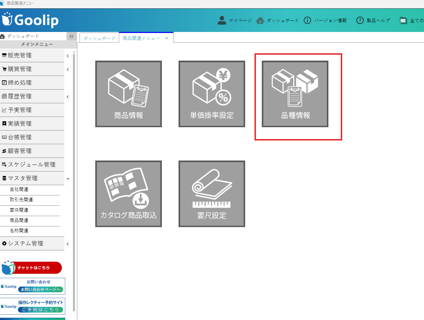This screenshot has height=320, width=424.
Task: Open スケジュール管理 menu item
Action: pyautogui.click(x=32, y=165)
